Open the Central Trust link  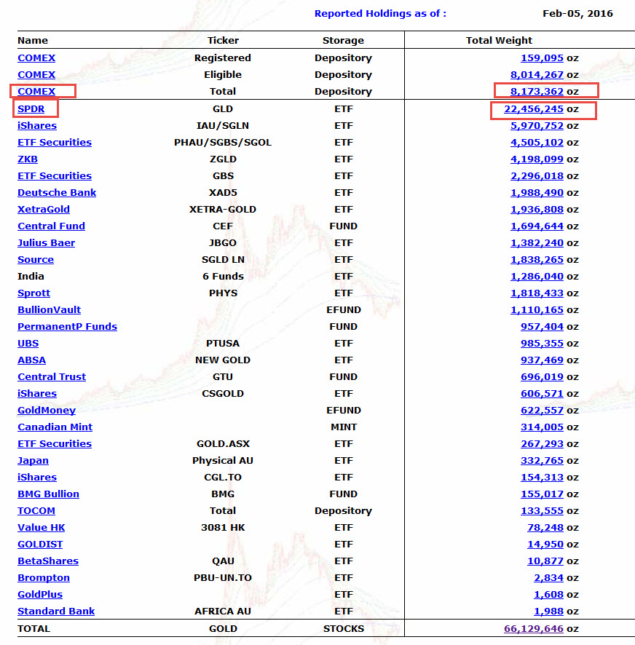(x=52, y=377)
